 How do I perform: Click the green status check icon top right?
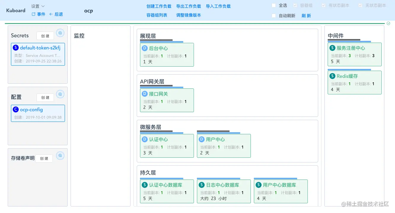click(388, 23)
